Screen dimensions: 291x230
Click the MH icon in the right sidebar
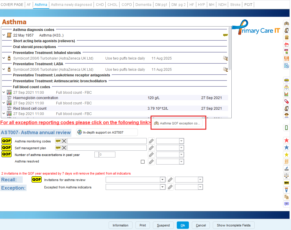[286, 183]
